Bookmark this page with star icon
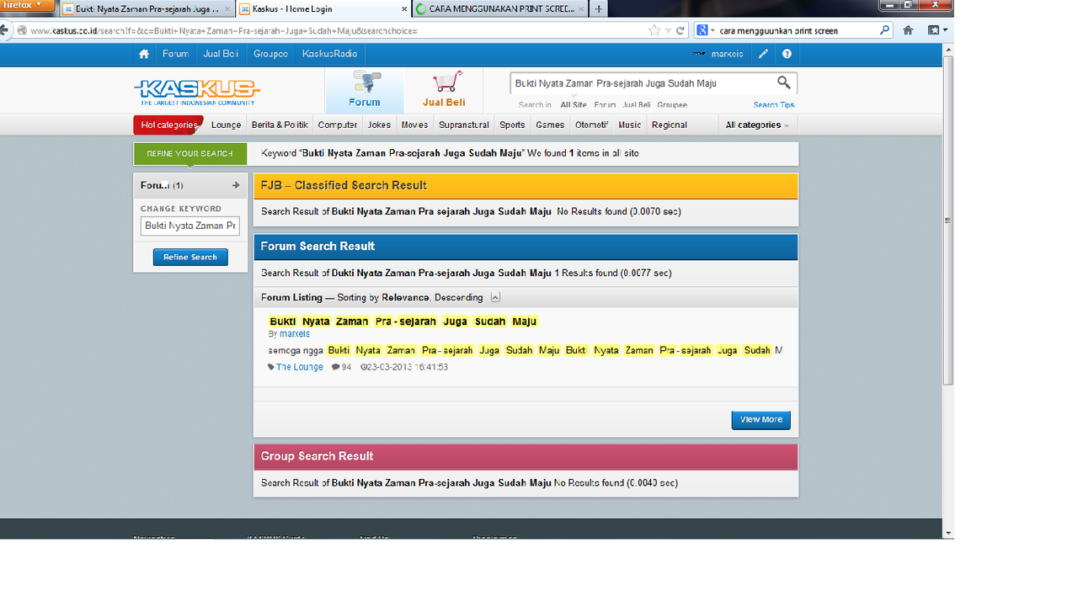 click(x=654, y=30)
